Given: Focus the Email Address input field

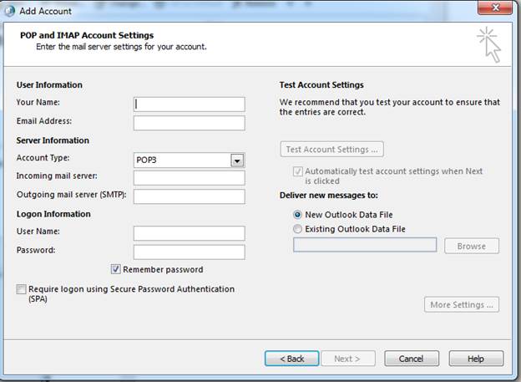Looking at the screenshot, I should 189,123.
